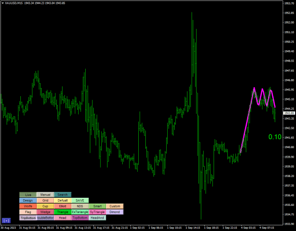The height and width of the screenshot is (231, 296).
Task: Open the chart dropdown arrow beside XAUUSD,M15
Action: 3,3
